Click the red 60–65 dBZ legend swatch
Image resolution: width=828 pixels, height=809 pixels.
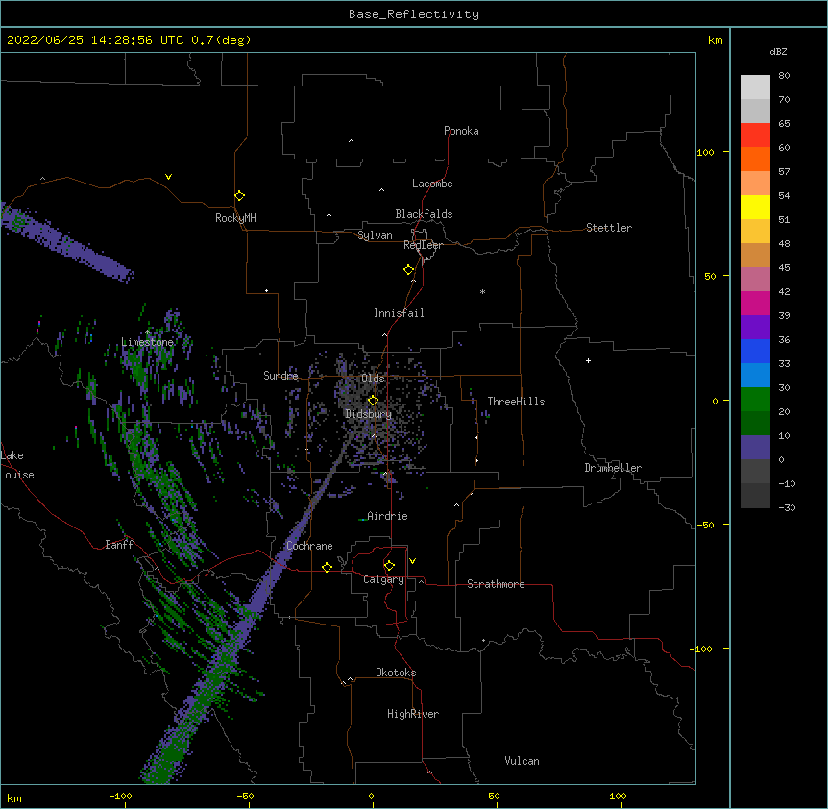point(755,135)
